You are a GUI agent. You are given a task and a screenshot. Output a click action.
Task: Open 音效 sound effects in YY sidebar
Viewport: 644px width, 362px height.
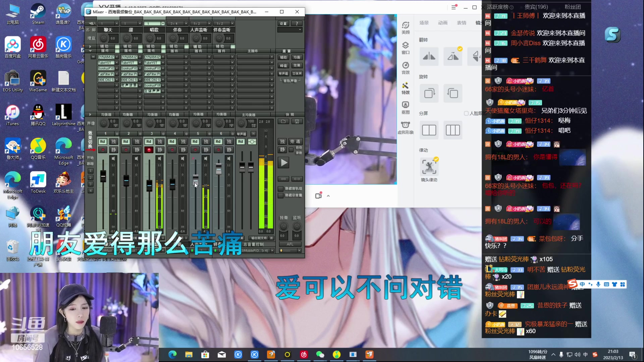coord(406,68)
